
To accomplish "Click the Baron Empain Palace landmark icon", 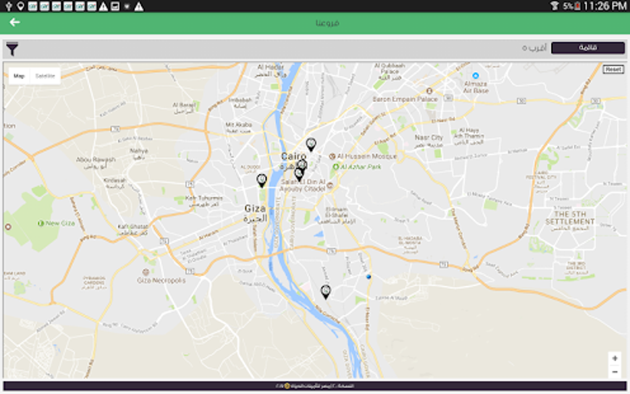I will tap(429, 91).
